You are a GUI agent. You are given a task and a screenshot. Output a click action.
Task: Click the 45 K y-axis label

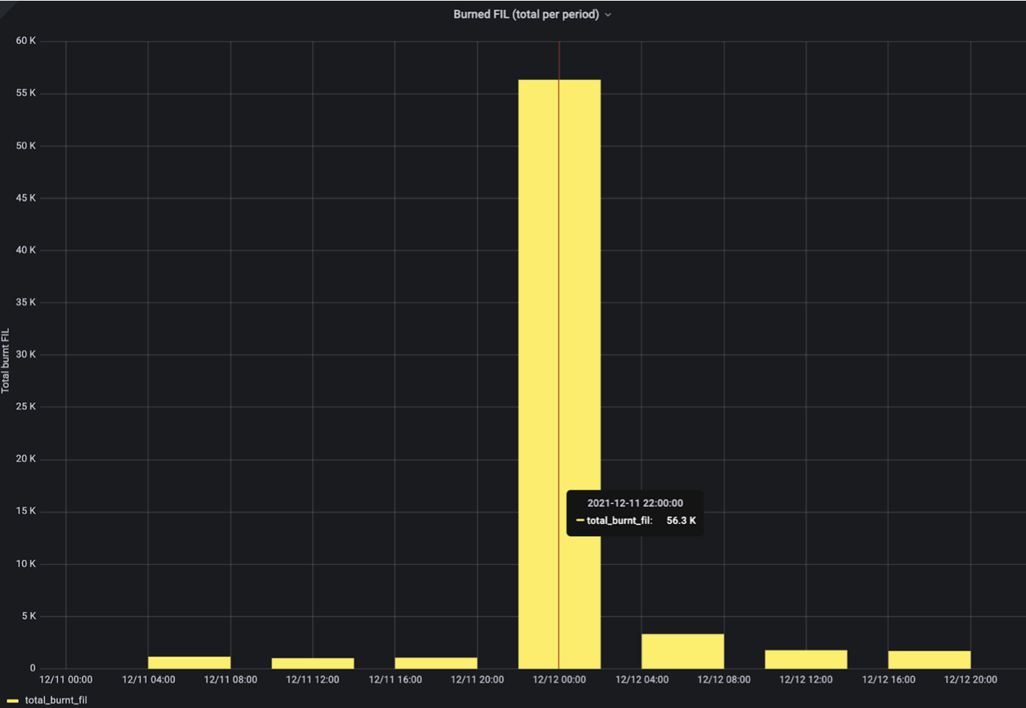point(26,198)
